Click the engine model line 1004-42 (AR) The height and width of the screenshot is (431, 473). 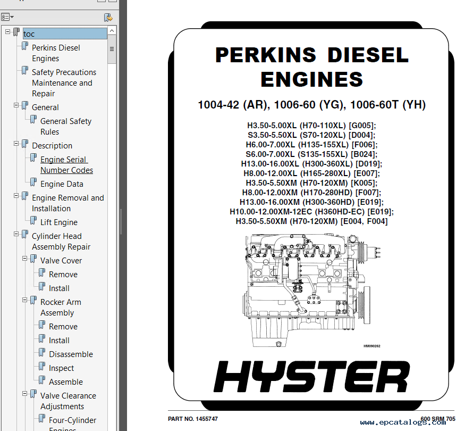click(x=311, y=105)
